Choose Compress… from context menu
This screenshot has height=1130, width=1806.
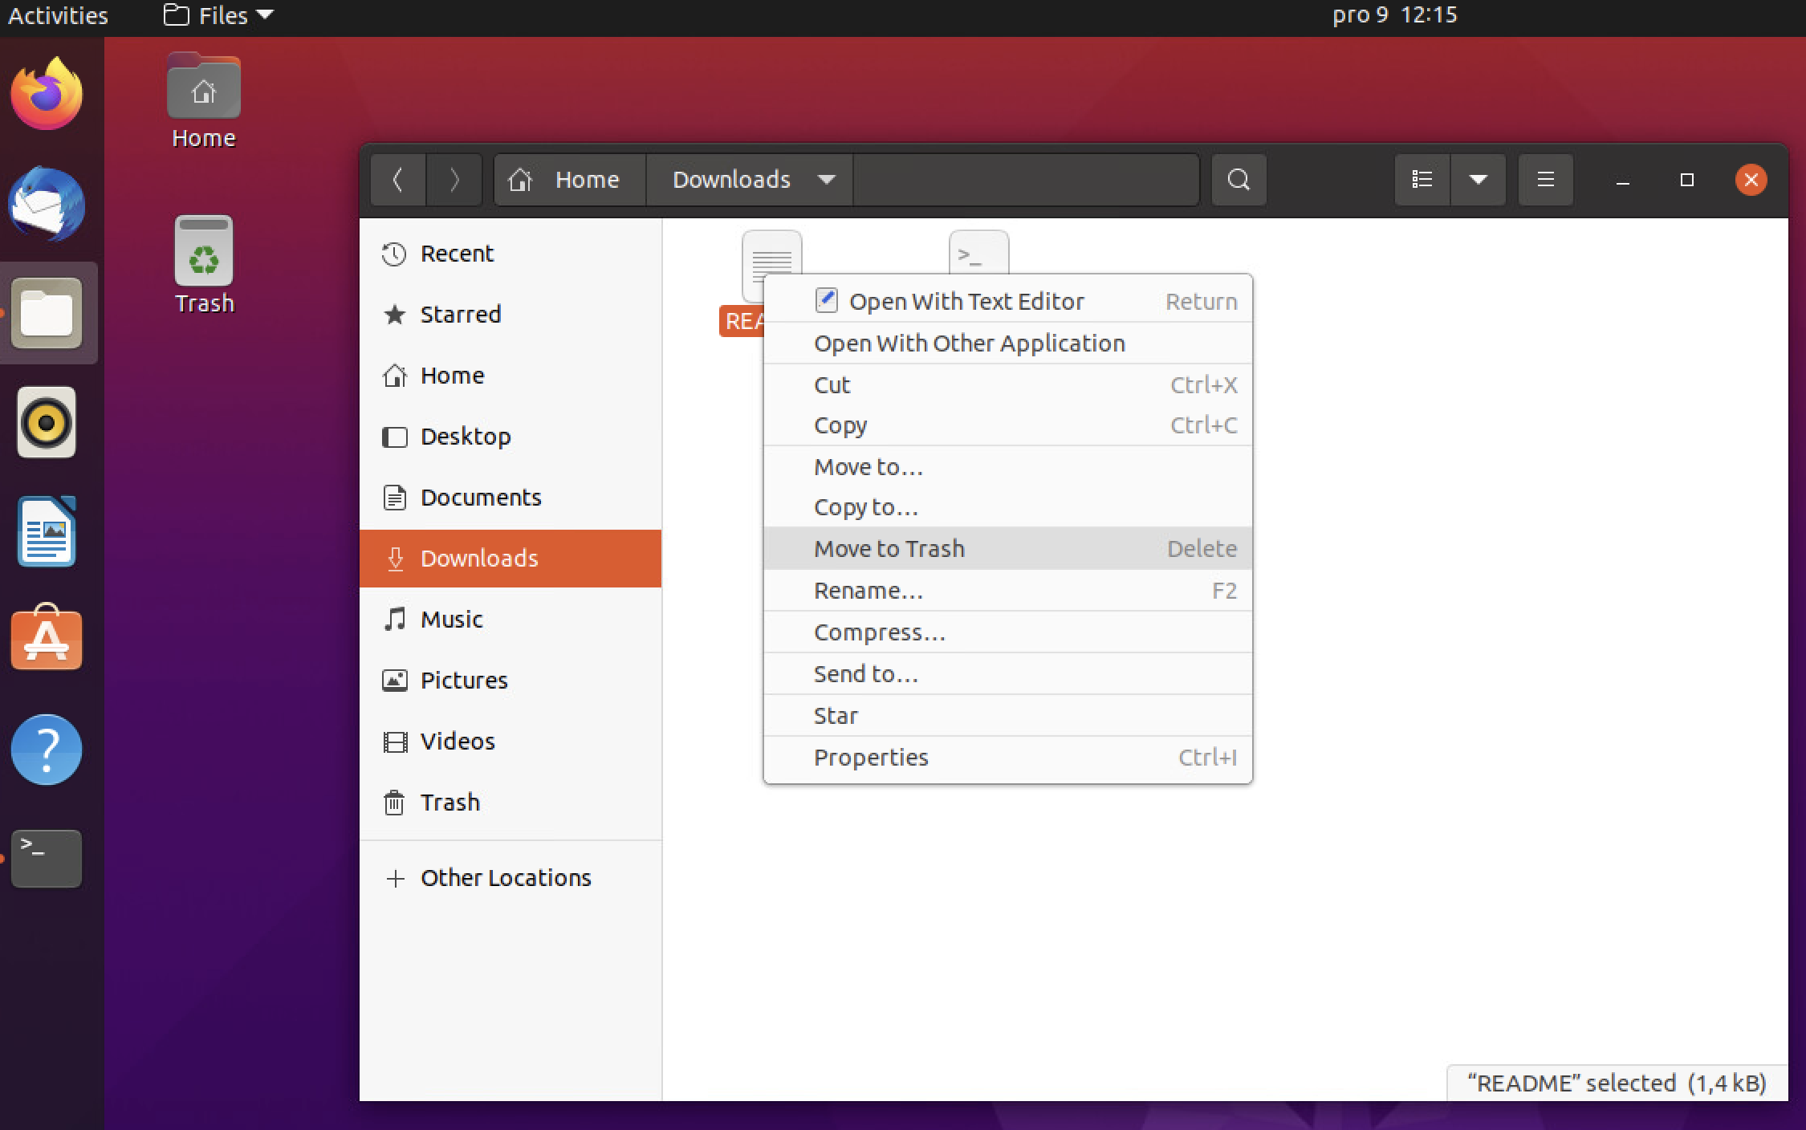pyautogui.click(x=1008, y=632)
